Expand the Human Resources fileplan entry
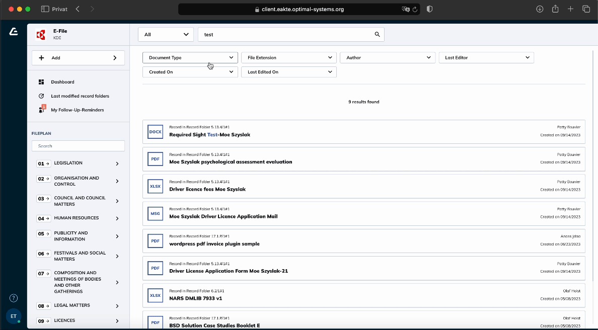This screenshot has height=330, width=598. (117, 218)
